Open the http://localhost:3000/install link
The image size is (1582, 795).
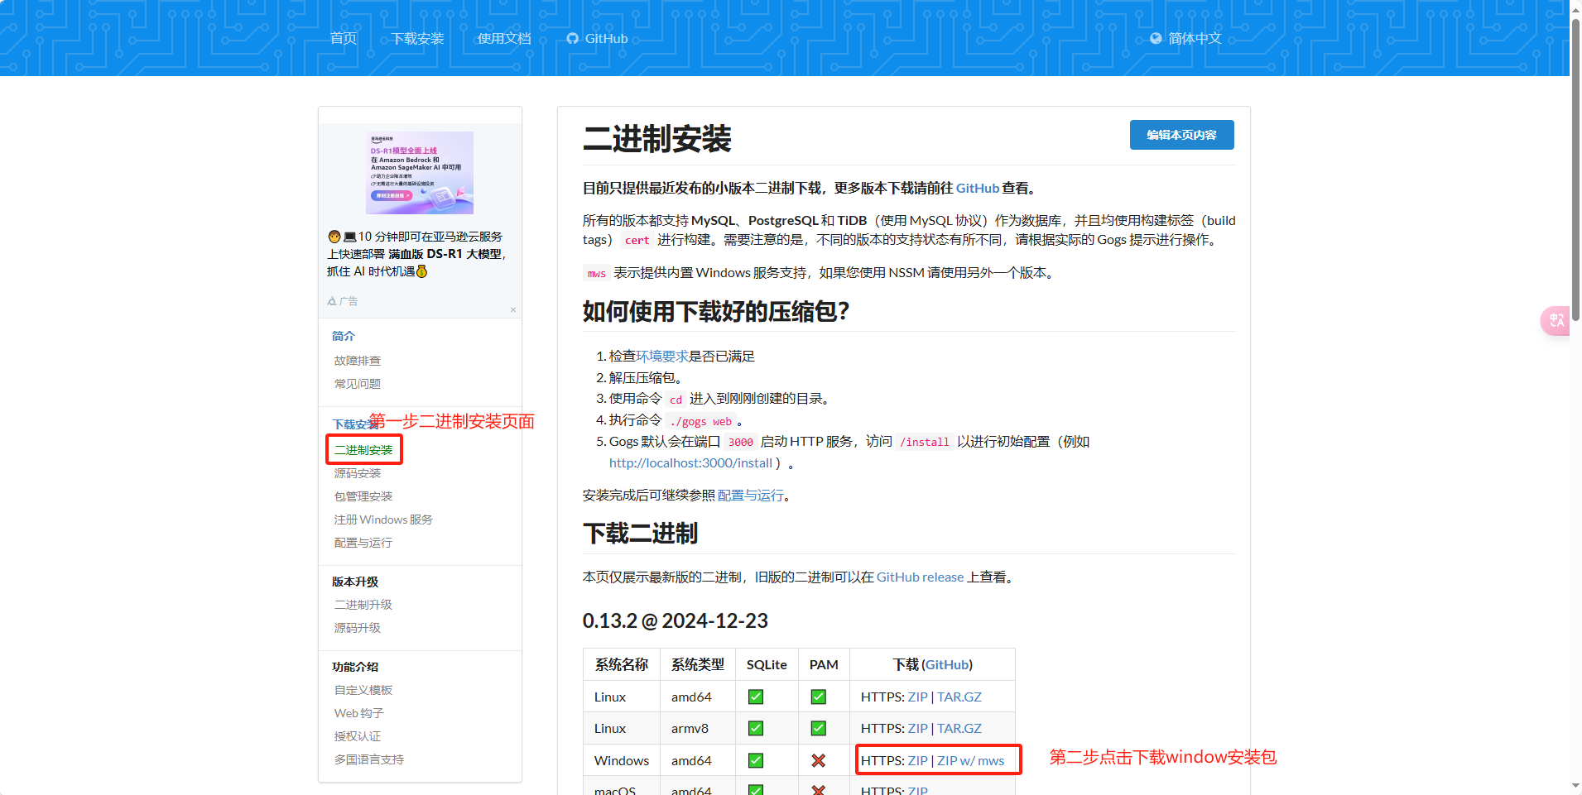690,463
